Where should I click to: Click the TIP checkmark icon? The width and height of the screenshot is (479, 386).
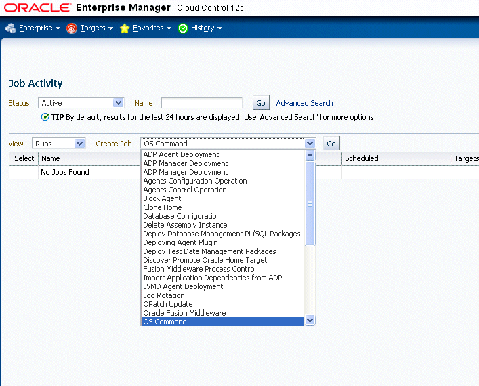click(45, 117)
